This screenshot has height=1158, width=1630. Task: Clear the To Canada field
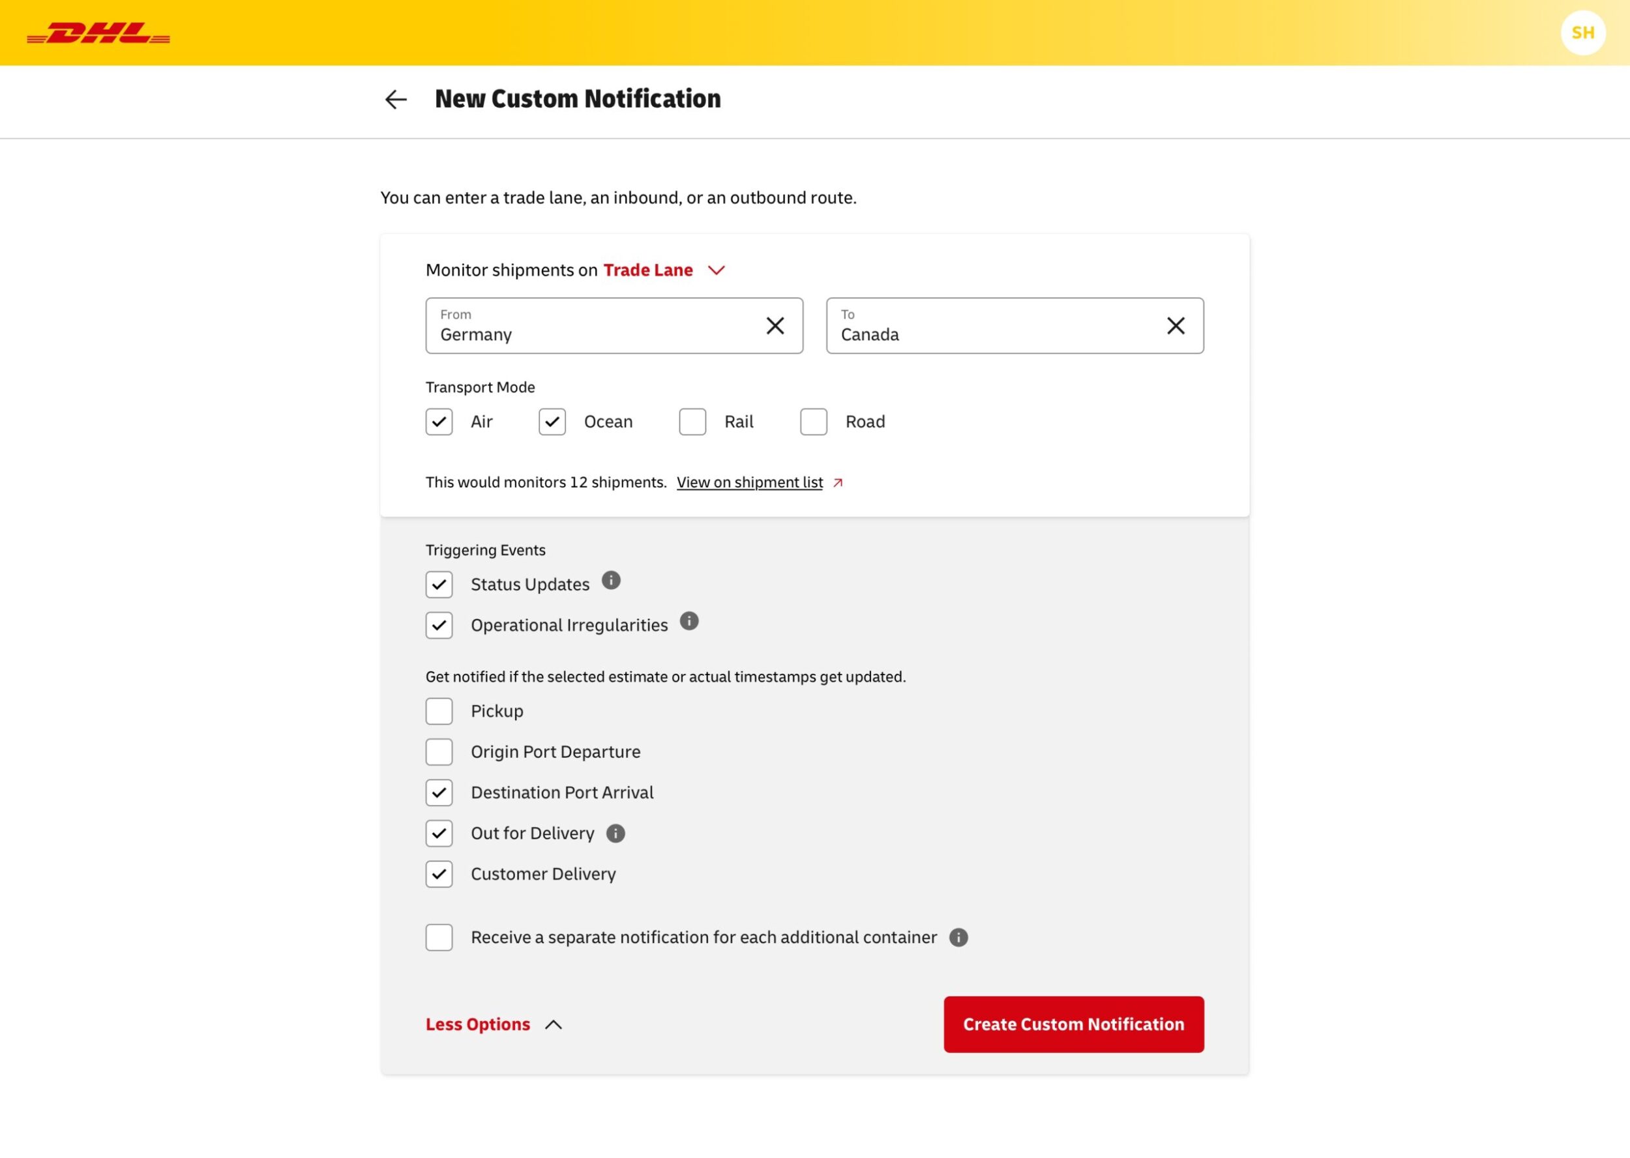tap(1175, 326)
